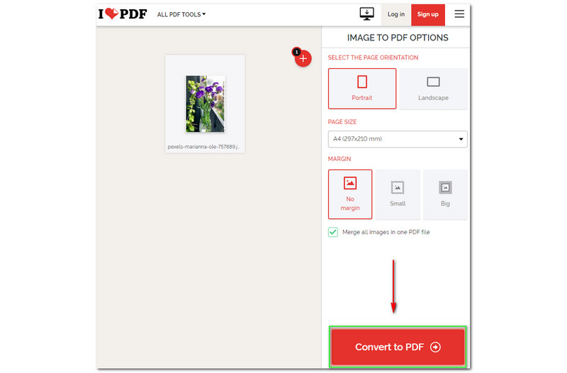Open the A4 page size dropdown
567x373 pixels.
[398, 139]
